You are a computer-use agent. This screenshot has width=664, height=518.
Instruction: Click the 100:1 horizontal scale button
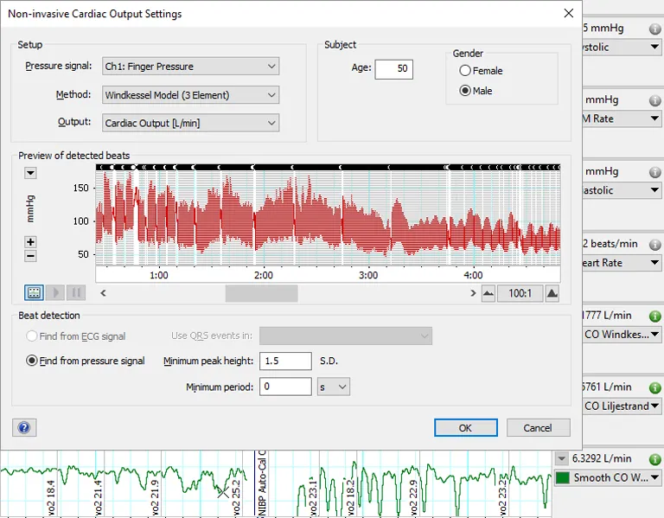coord(520,293)
